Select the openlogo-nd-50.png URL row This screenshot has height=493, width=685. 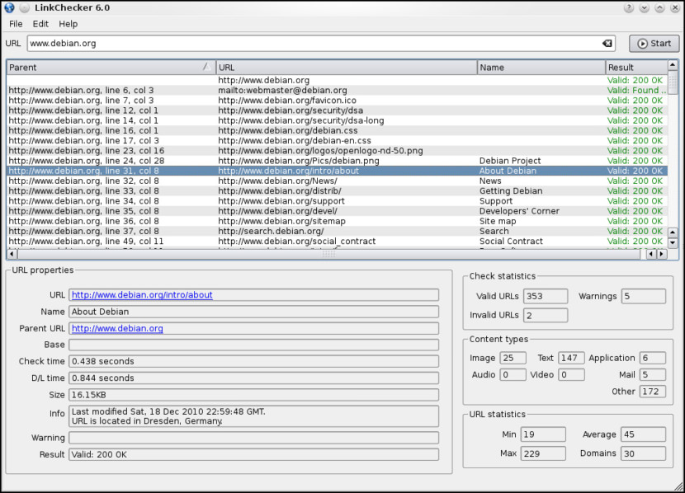[x=337, y=151]
